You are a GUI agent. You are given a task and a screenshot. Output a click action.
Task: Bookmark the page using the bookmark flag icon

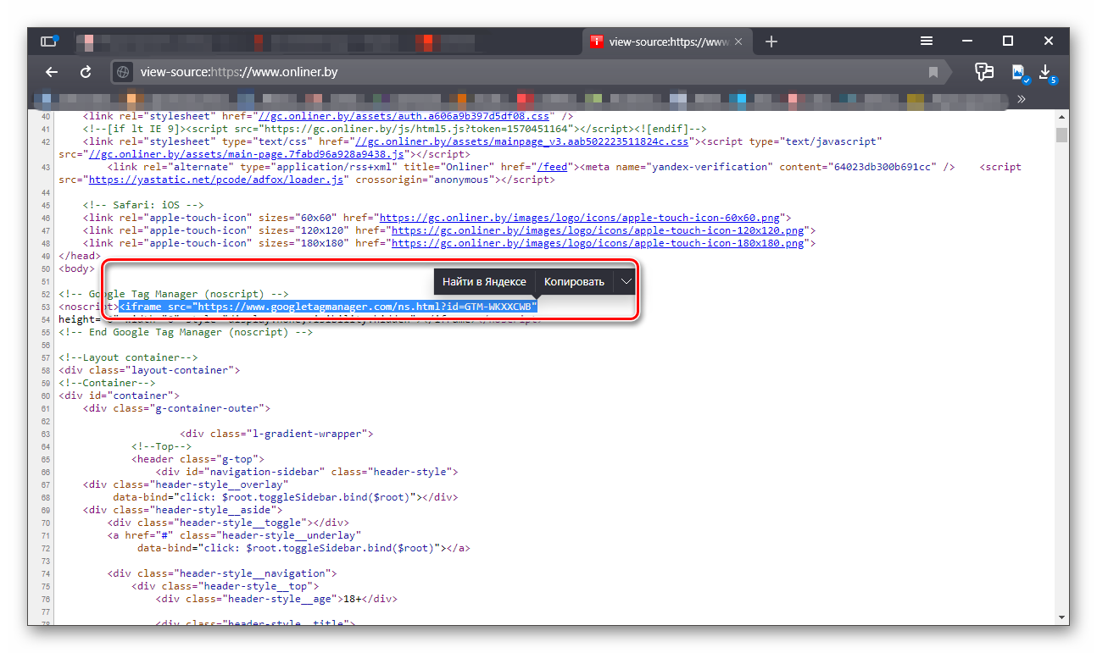click(933, 72)
